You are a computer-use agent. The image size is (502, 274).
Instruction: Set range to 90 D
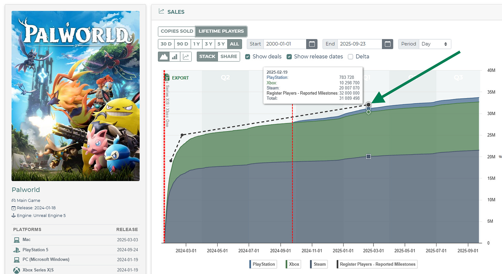[182, 44]
